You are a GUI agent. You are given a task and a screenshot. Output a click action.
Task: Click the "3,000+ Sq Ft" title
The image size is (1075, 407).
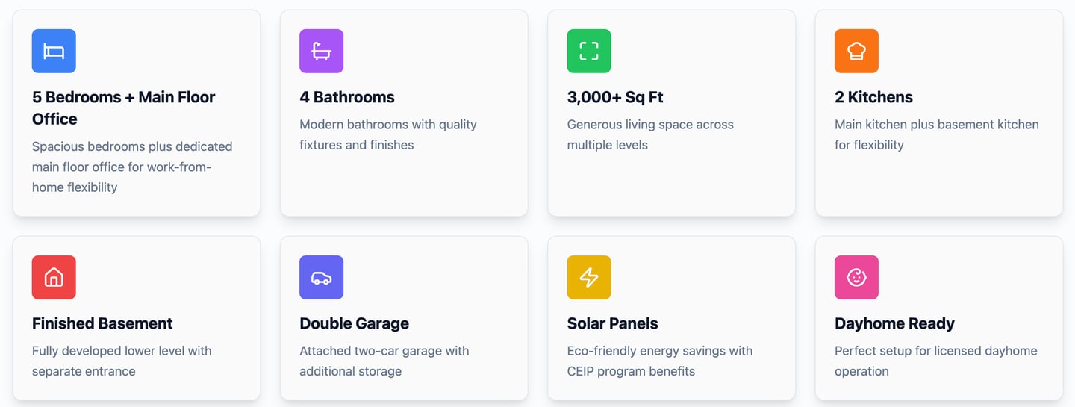(615, 97)
